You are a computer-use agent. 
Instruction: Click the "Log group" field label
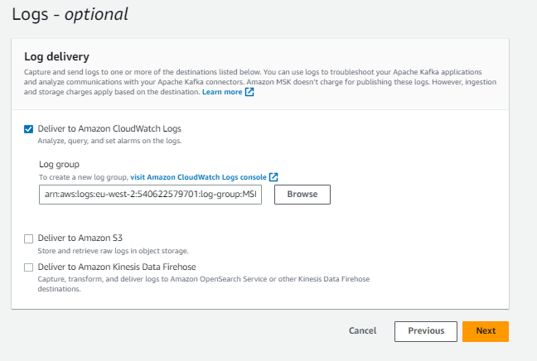pyautogui.click(x=59, y=164)
